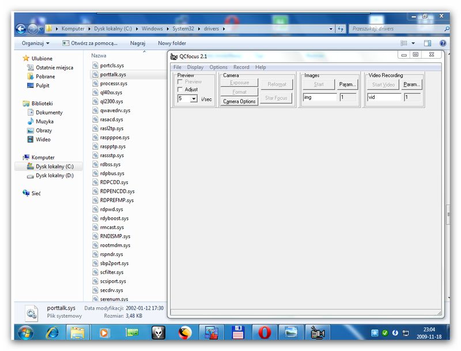
Task: Click the Sieć network icon in the sidebar
Action: click(26, 193)
